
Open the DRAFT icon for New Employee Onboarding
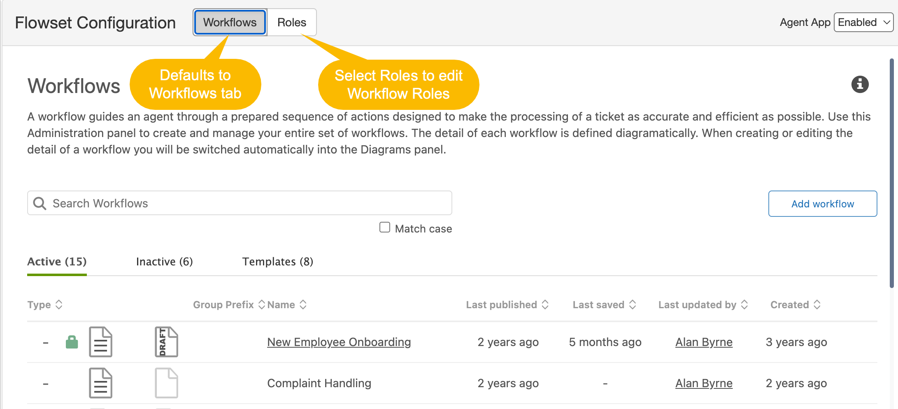pyautogui.click(x=166, y=342)
